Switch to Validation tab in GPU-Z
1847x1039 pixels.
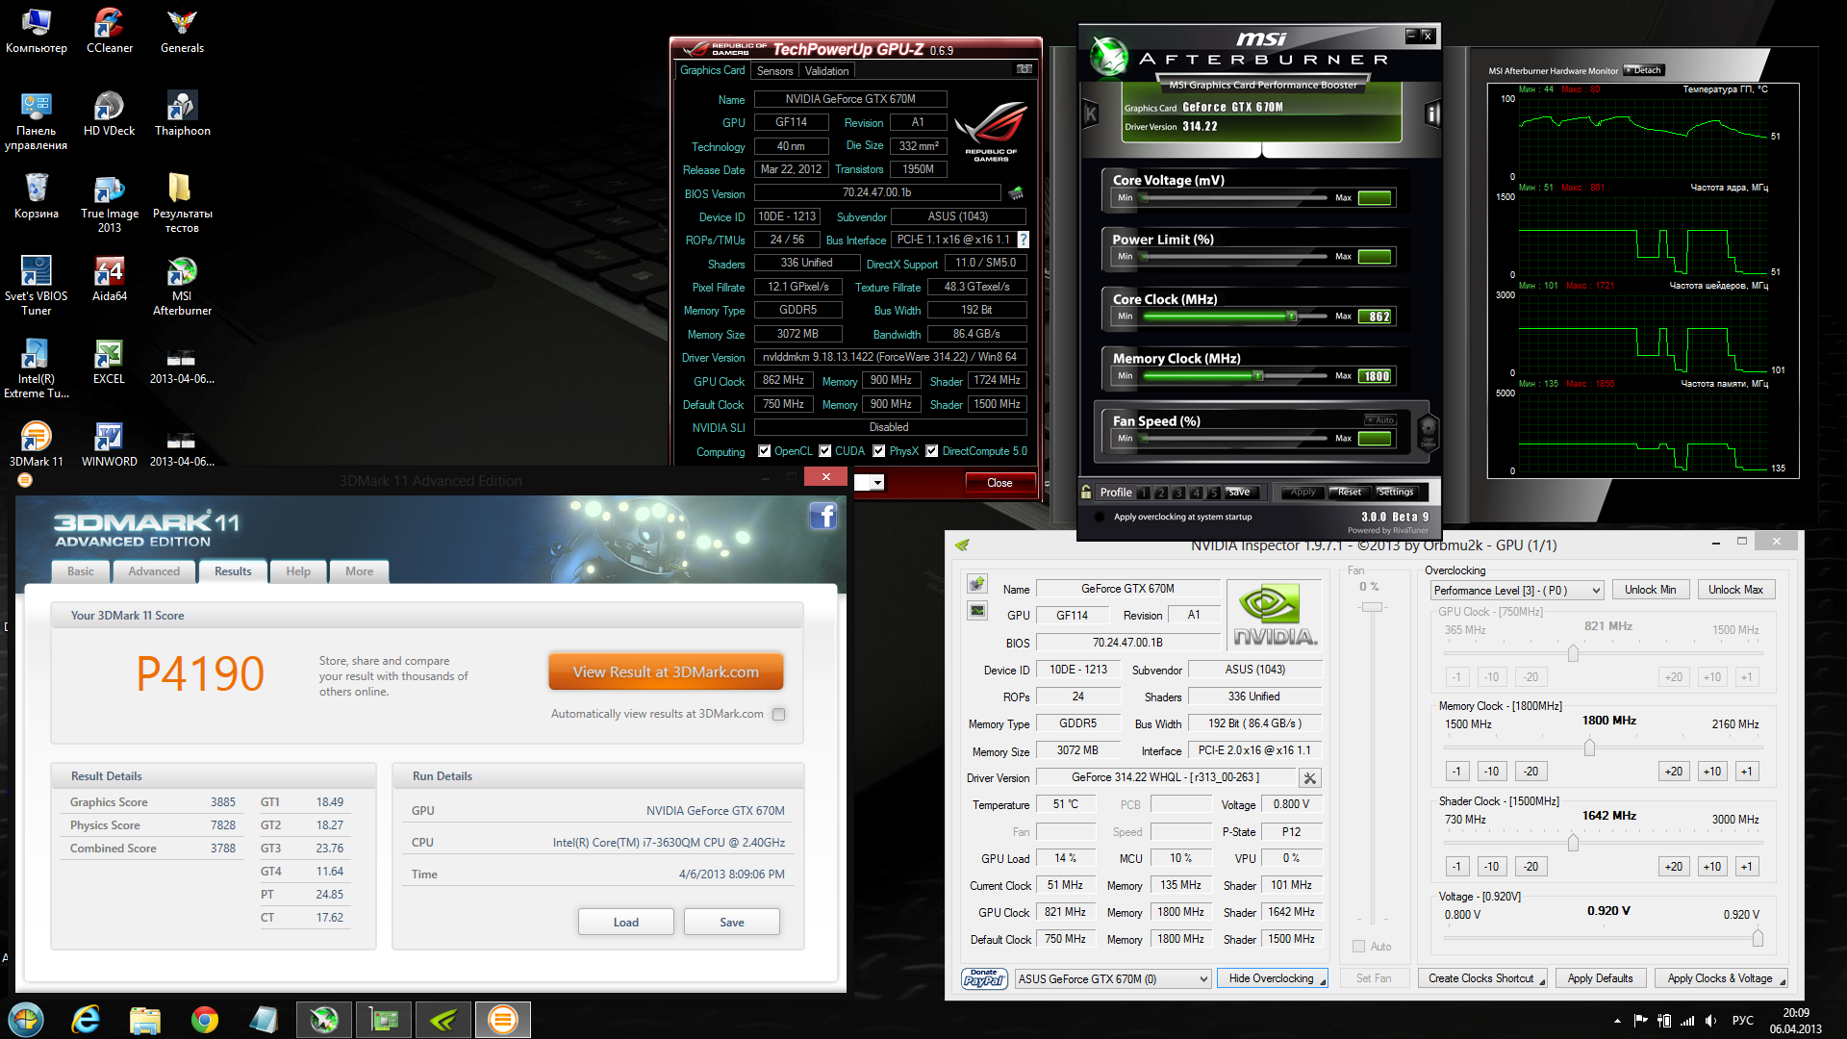826,70
